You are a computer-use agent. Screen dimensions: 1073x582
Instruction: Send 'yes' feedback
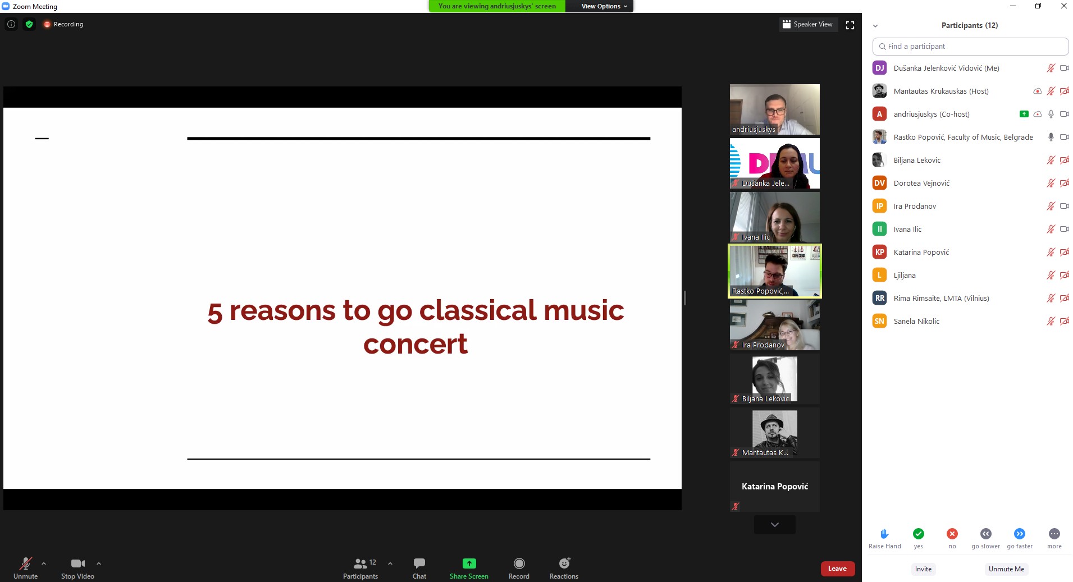(918, 538)
